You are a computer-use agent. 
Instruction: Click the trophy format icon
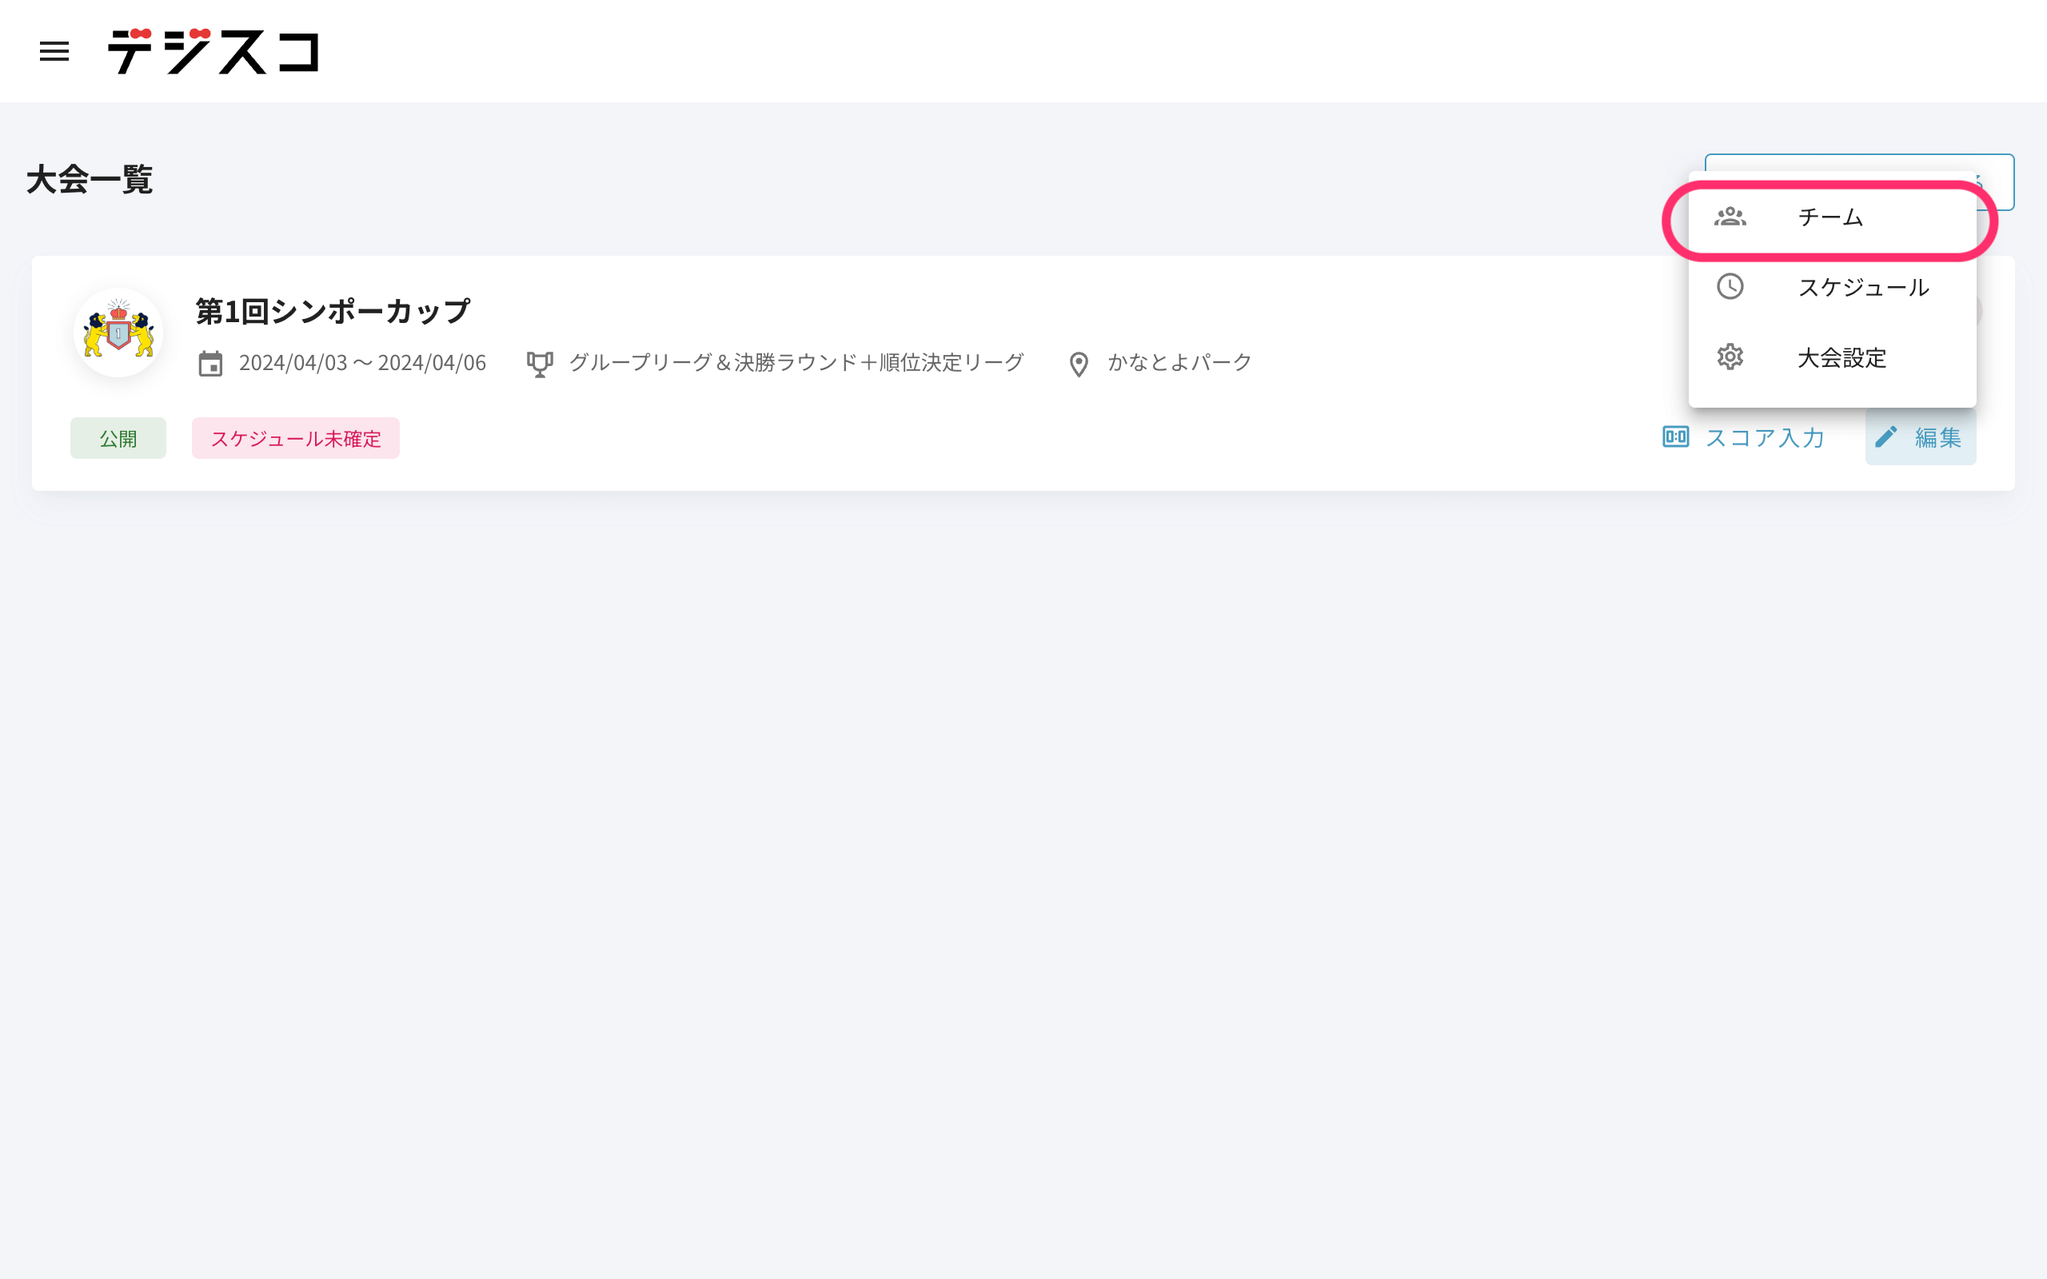pyautogui.click(x=540, y=364)
